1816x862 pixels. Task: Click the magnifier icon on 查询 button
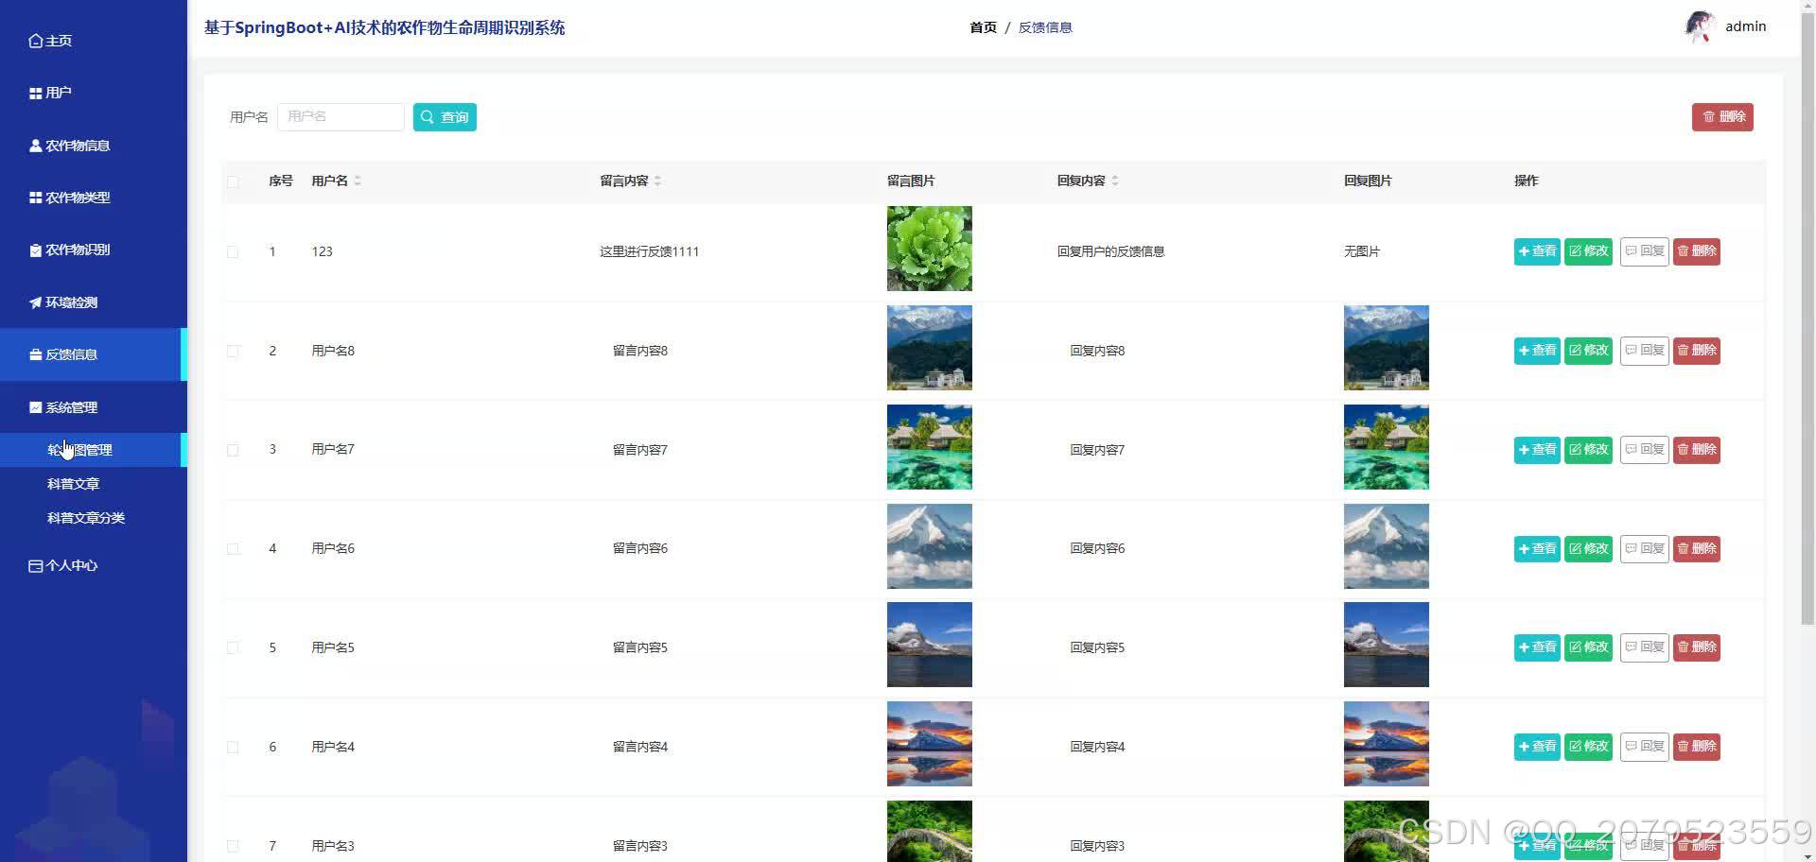coord(428,116)
